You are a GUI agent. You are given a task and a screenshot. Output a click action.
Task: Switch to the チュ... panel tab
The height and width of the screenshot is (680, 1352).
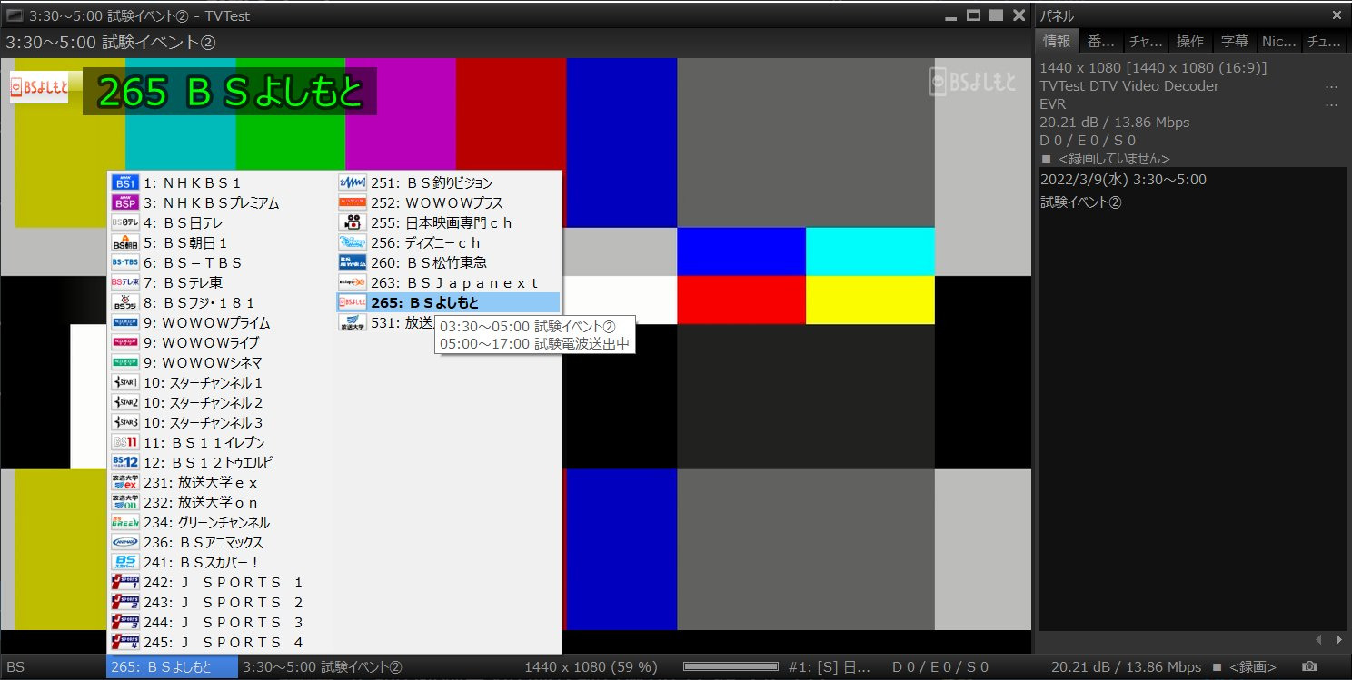pyautogui.click(x=1325, y=42)
